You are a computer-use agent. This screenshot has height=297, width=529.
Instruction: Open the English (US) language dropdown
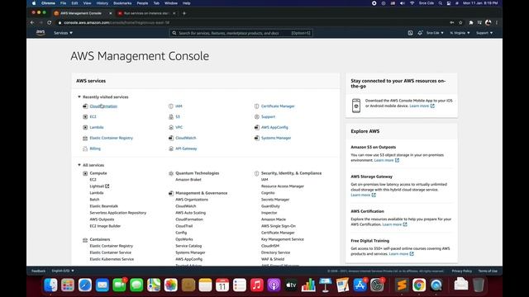click(x=63, y=271)
